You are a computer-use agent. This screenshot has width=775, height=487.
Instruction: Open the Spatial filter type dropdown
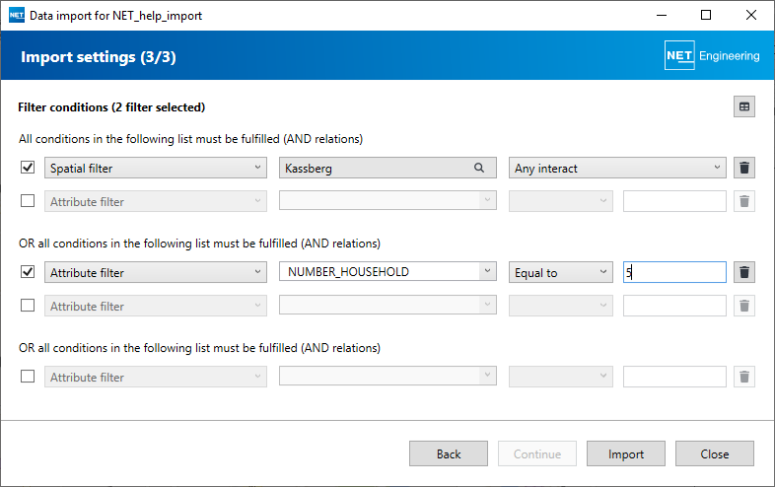tap(155, 169)
